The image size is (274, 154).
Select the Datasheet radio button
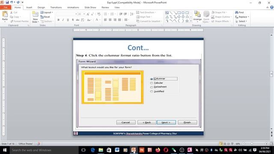(x=152, y=87)
